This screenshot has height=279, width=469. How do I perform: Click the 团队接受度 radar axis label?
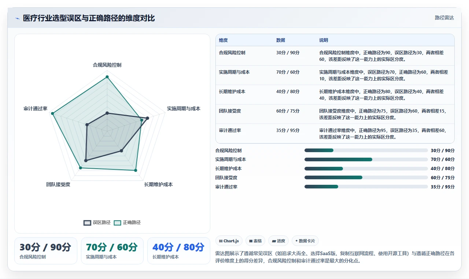(58, 184)
